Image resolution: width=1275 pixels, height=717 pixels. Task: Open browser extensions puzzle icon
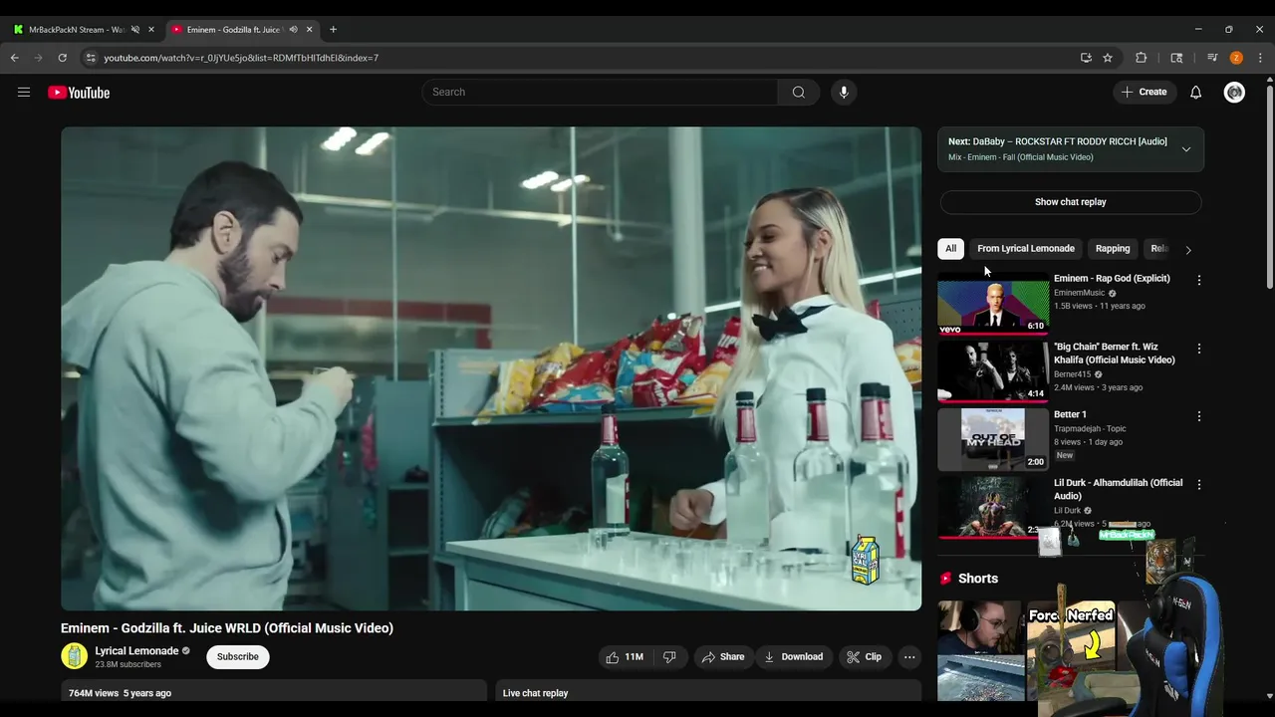1142,58
